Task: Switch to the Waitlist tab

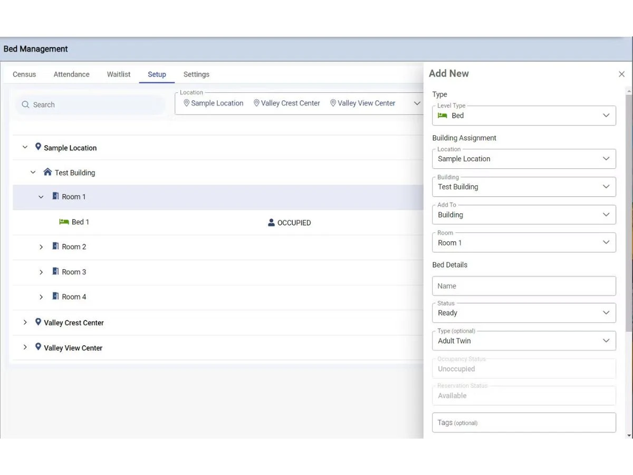Action: (x=119, y=74)
